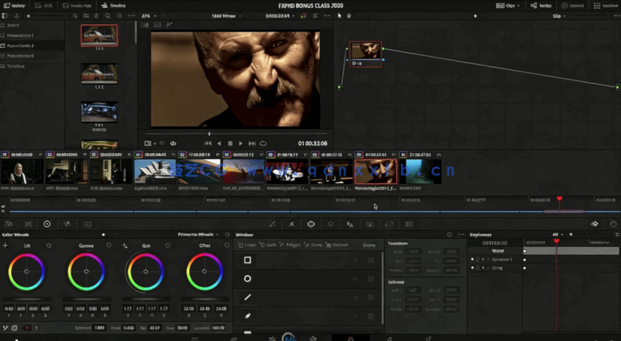Click the viewer scrub bar playhead
The image size is (621, 341).
(210, 134)
